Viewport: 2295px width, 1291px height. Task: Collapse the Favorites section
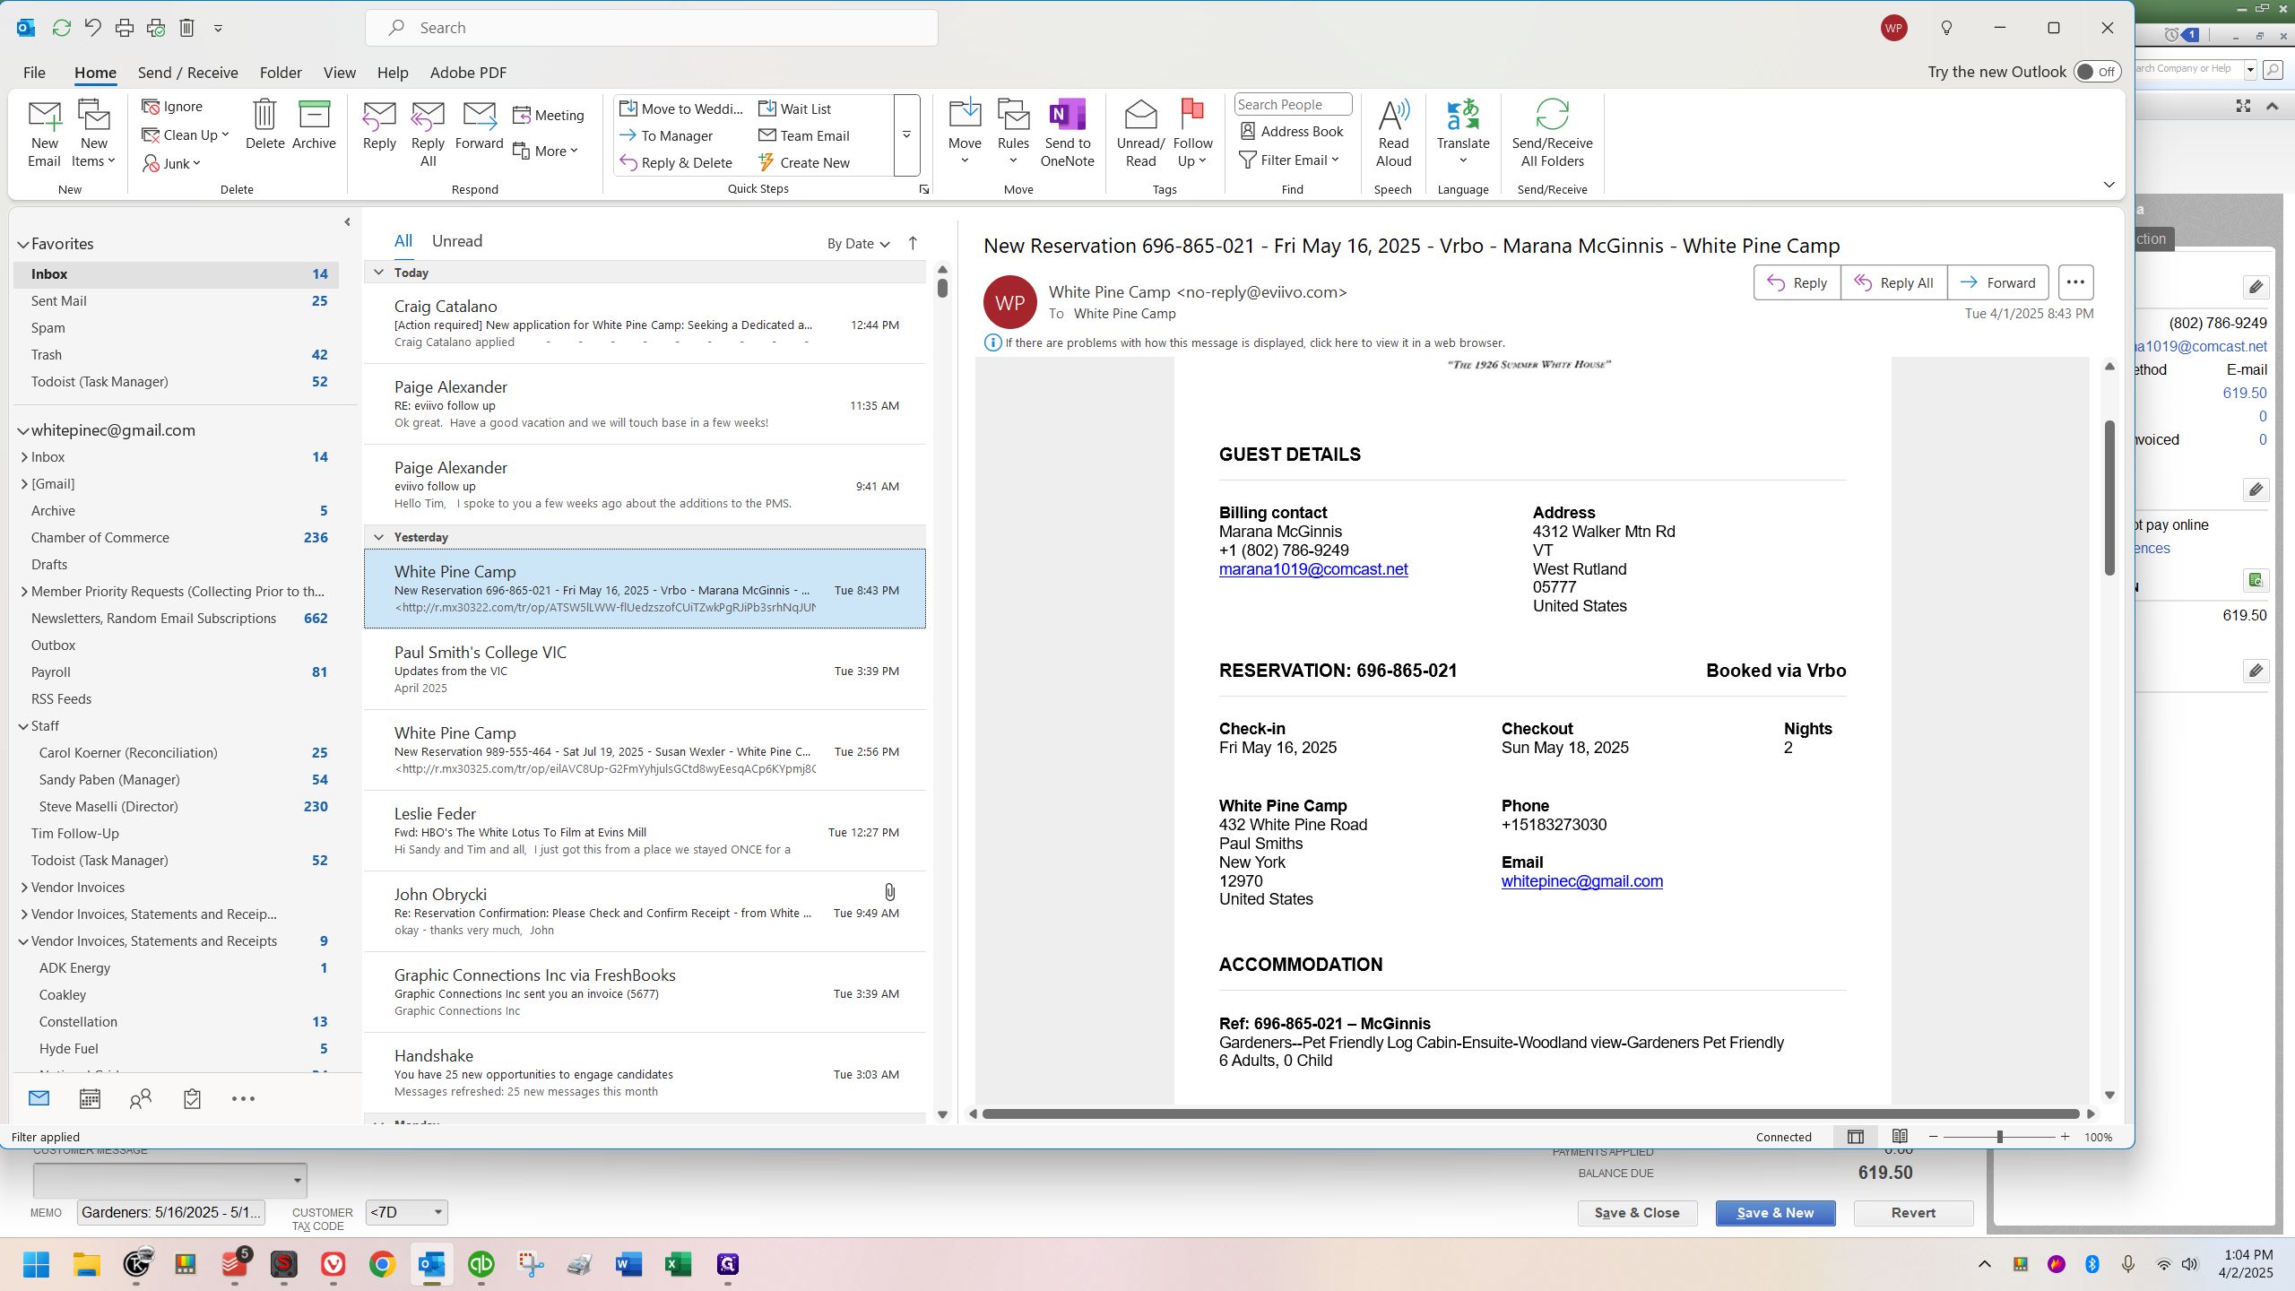23,244
